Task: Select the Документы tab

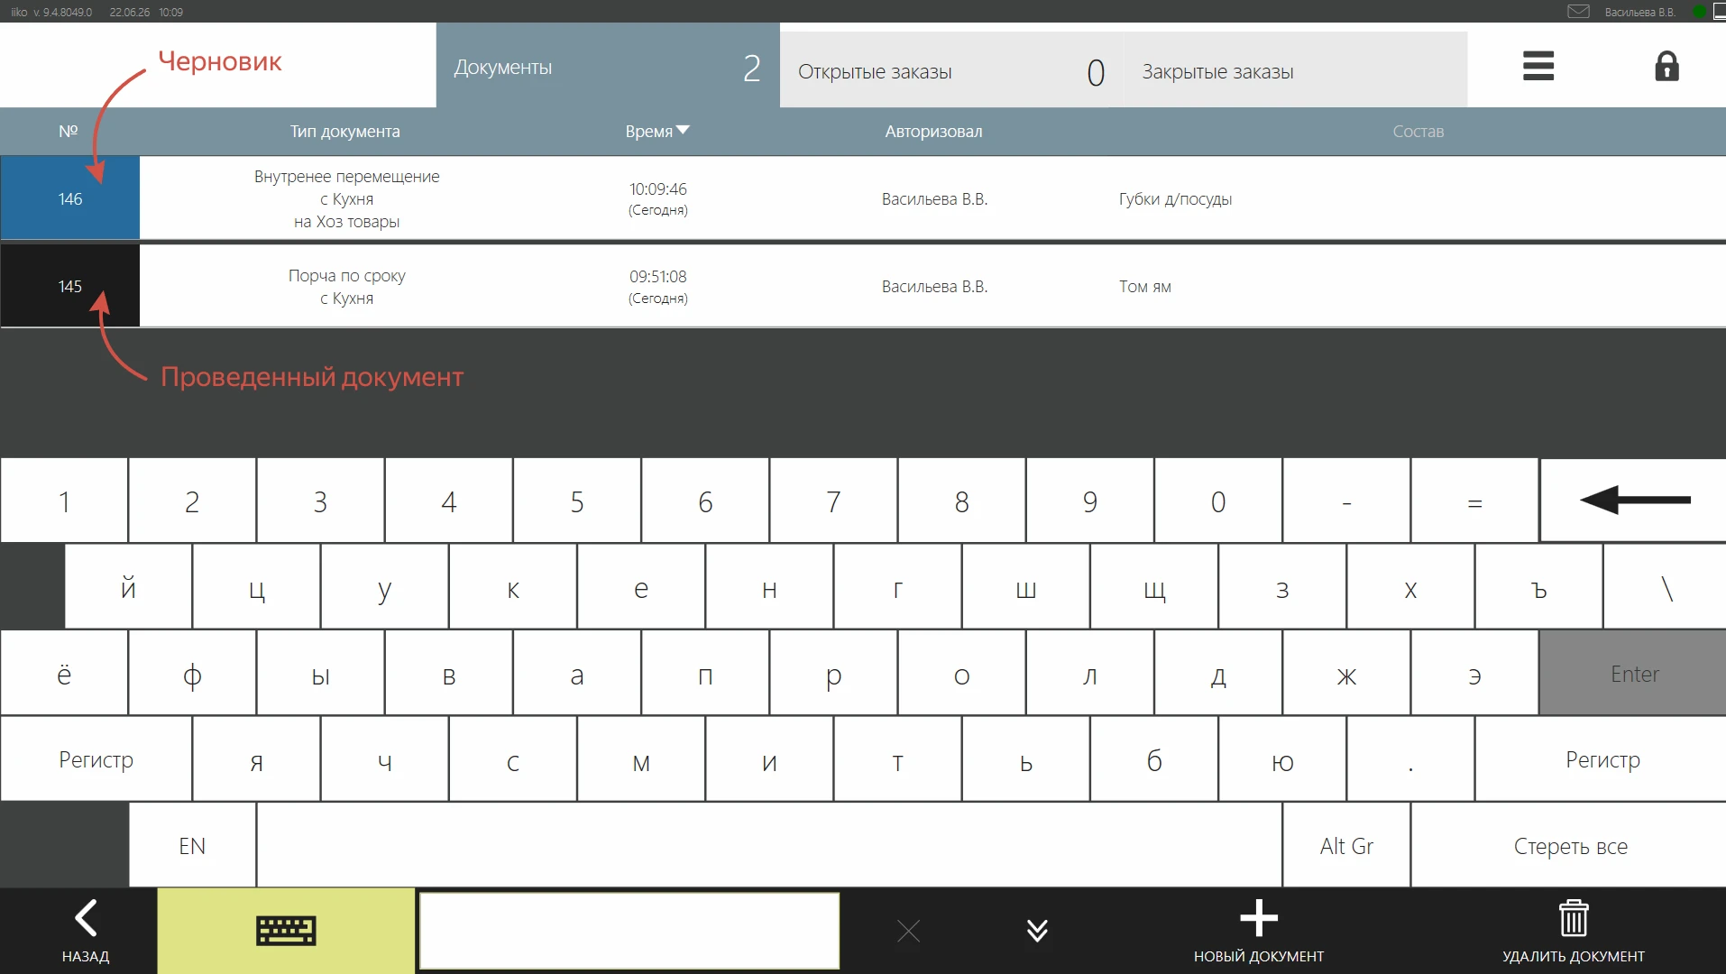Action: point(608,67)
